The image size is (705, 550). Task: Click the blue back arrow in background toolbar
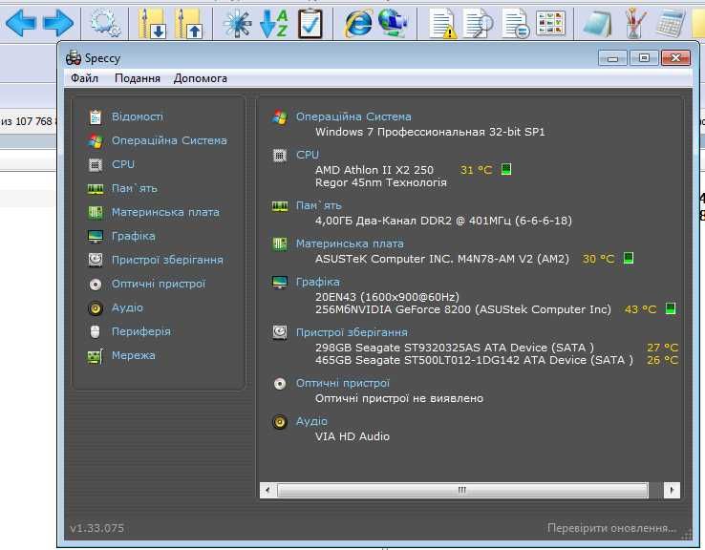(x=21, y=23)
